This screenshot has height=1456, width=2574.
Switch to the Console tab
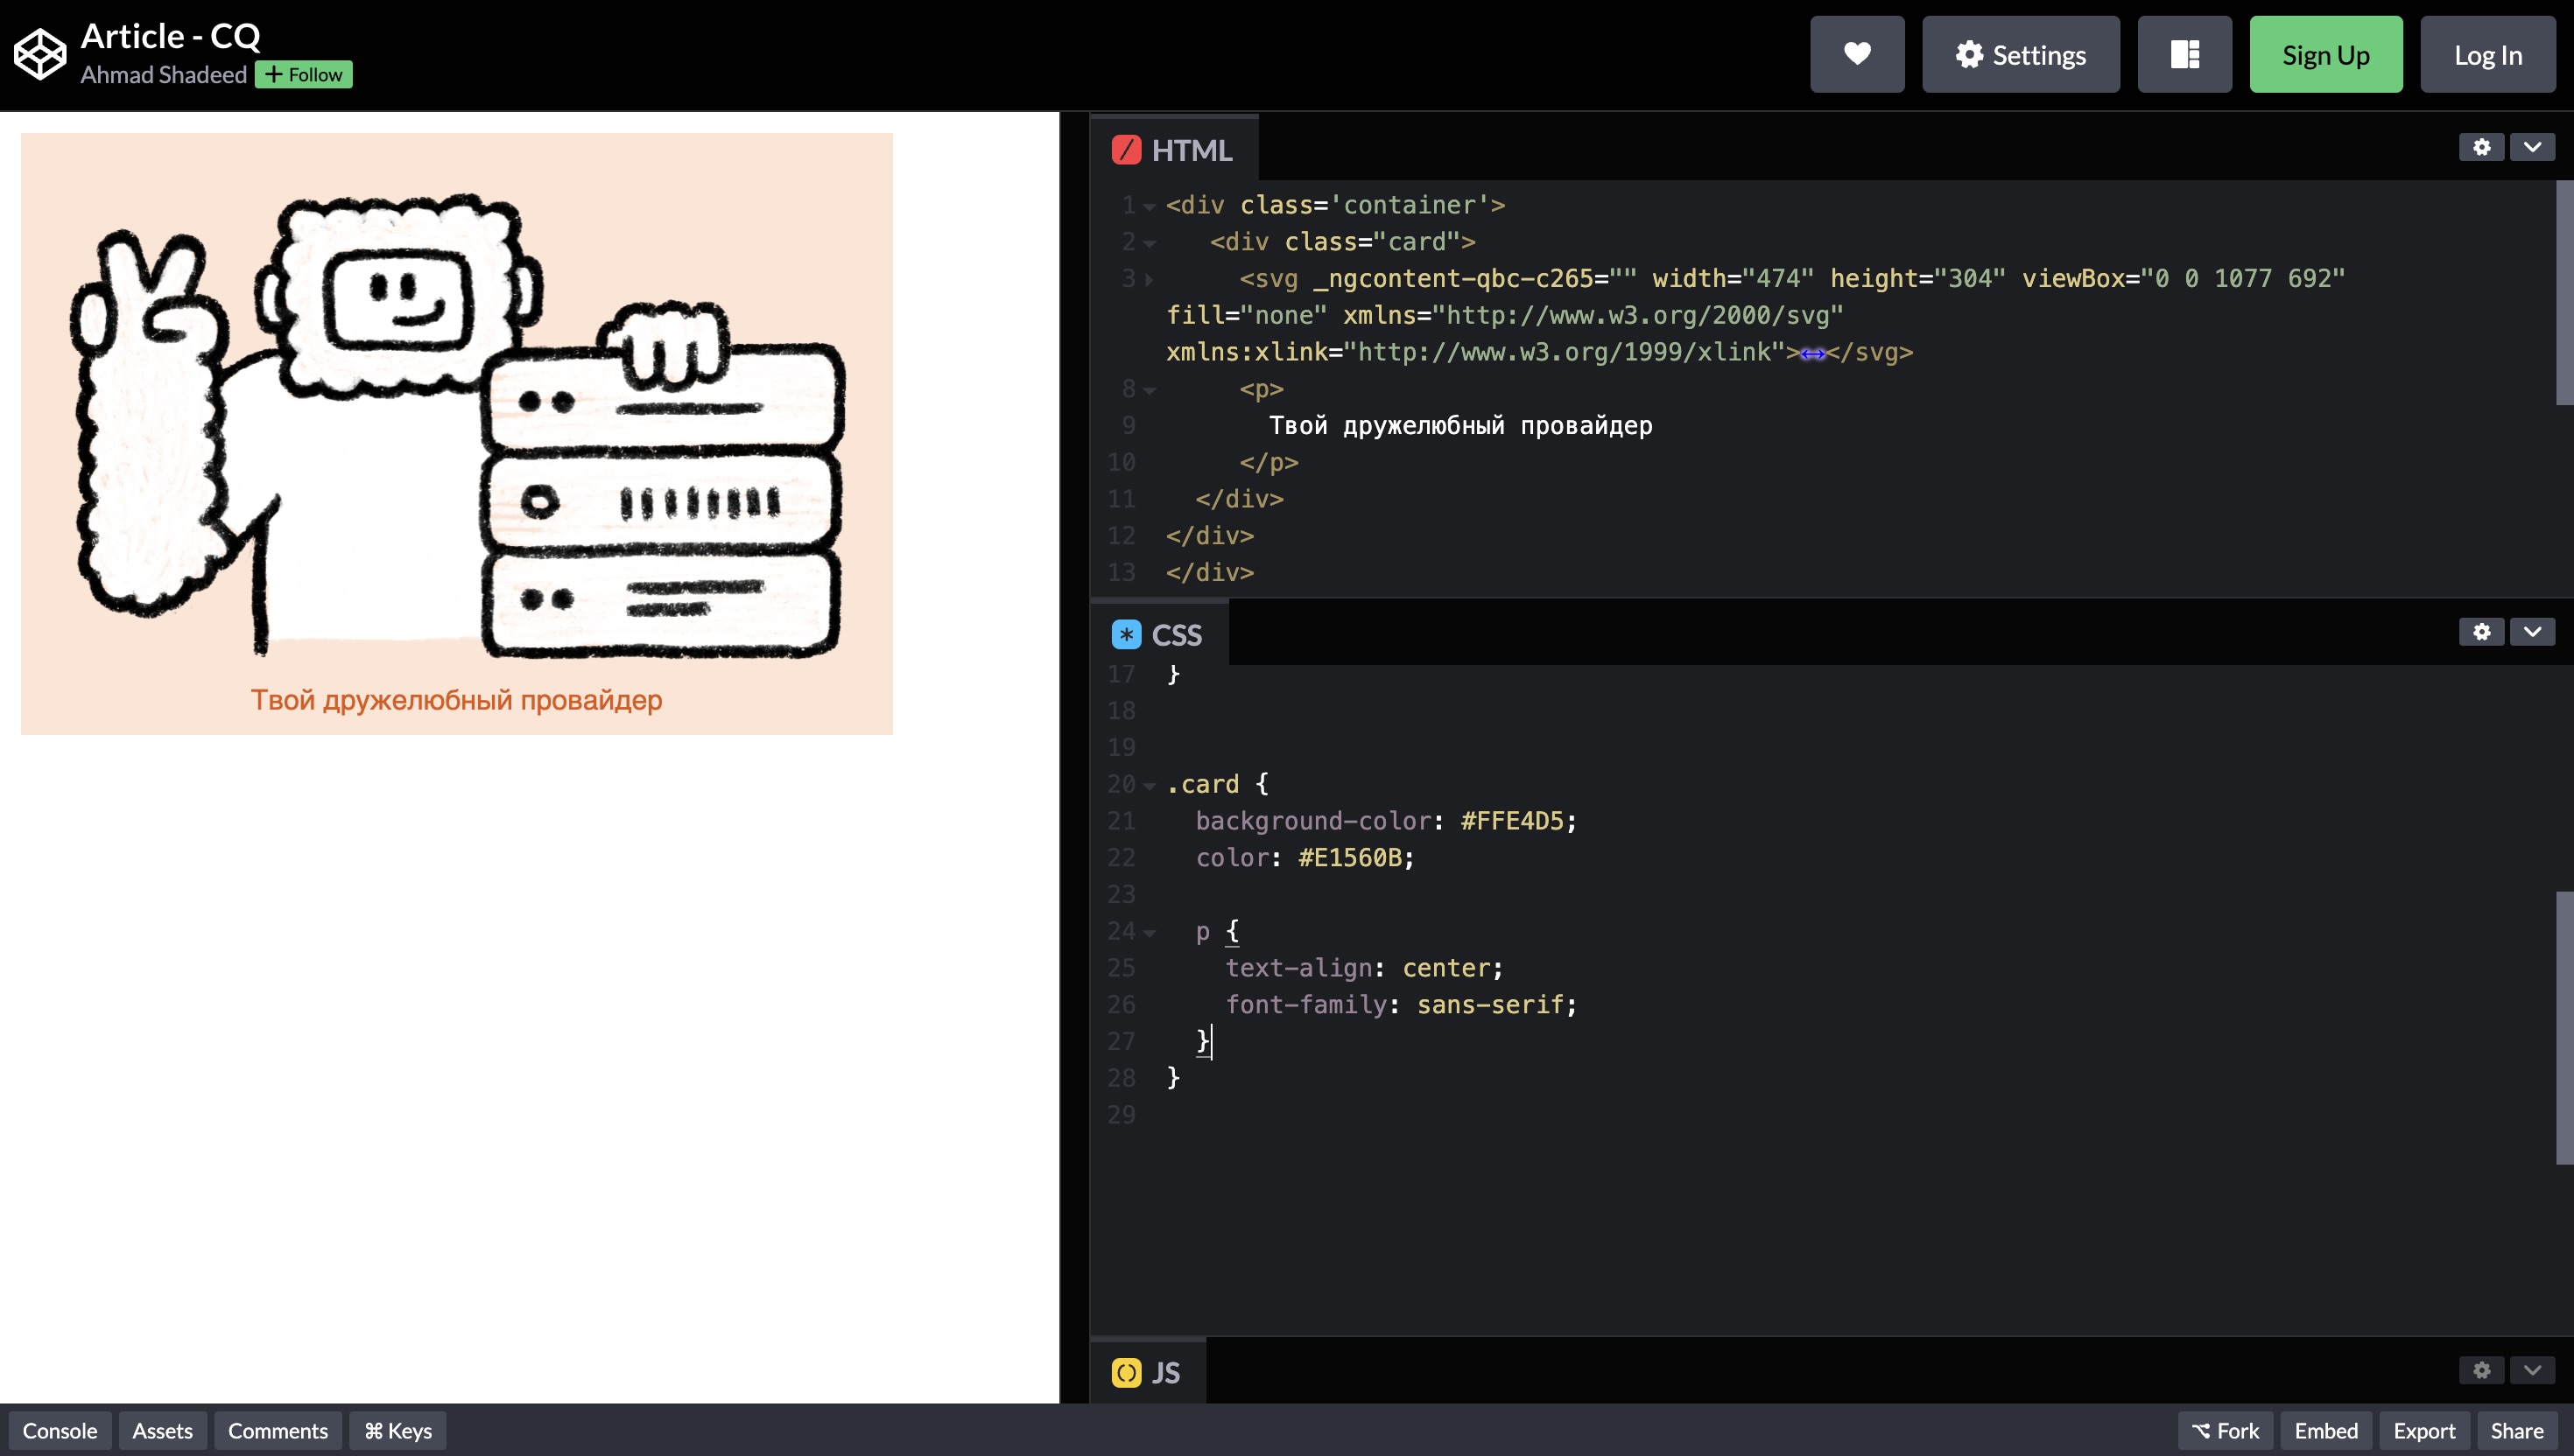click(x=60, y=1430)
